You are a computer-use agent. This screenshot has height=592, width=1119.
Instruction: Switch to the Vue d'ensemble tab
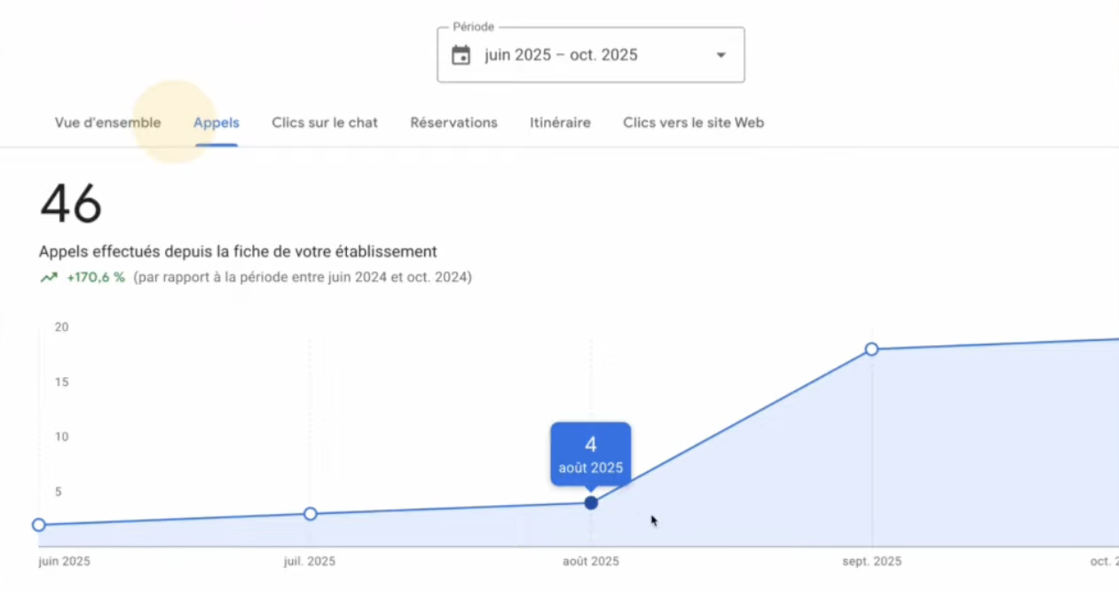pos(107,122)
